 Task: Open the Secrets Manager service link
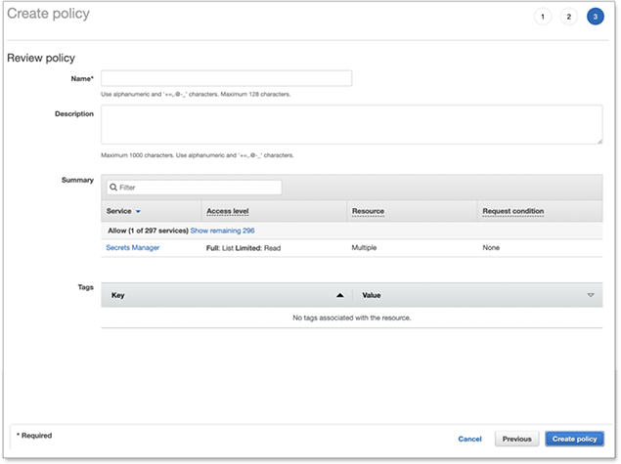point(133,248)
